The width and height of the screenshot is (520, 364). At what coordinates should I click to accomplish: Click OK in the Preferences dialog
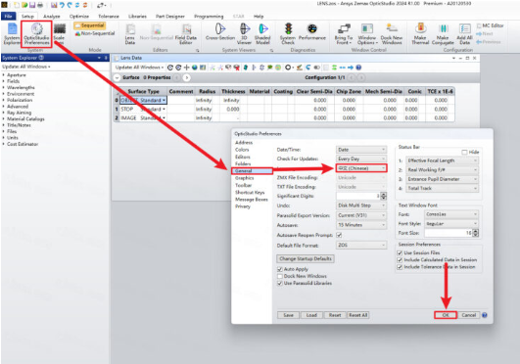[446, 315]
